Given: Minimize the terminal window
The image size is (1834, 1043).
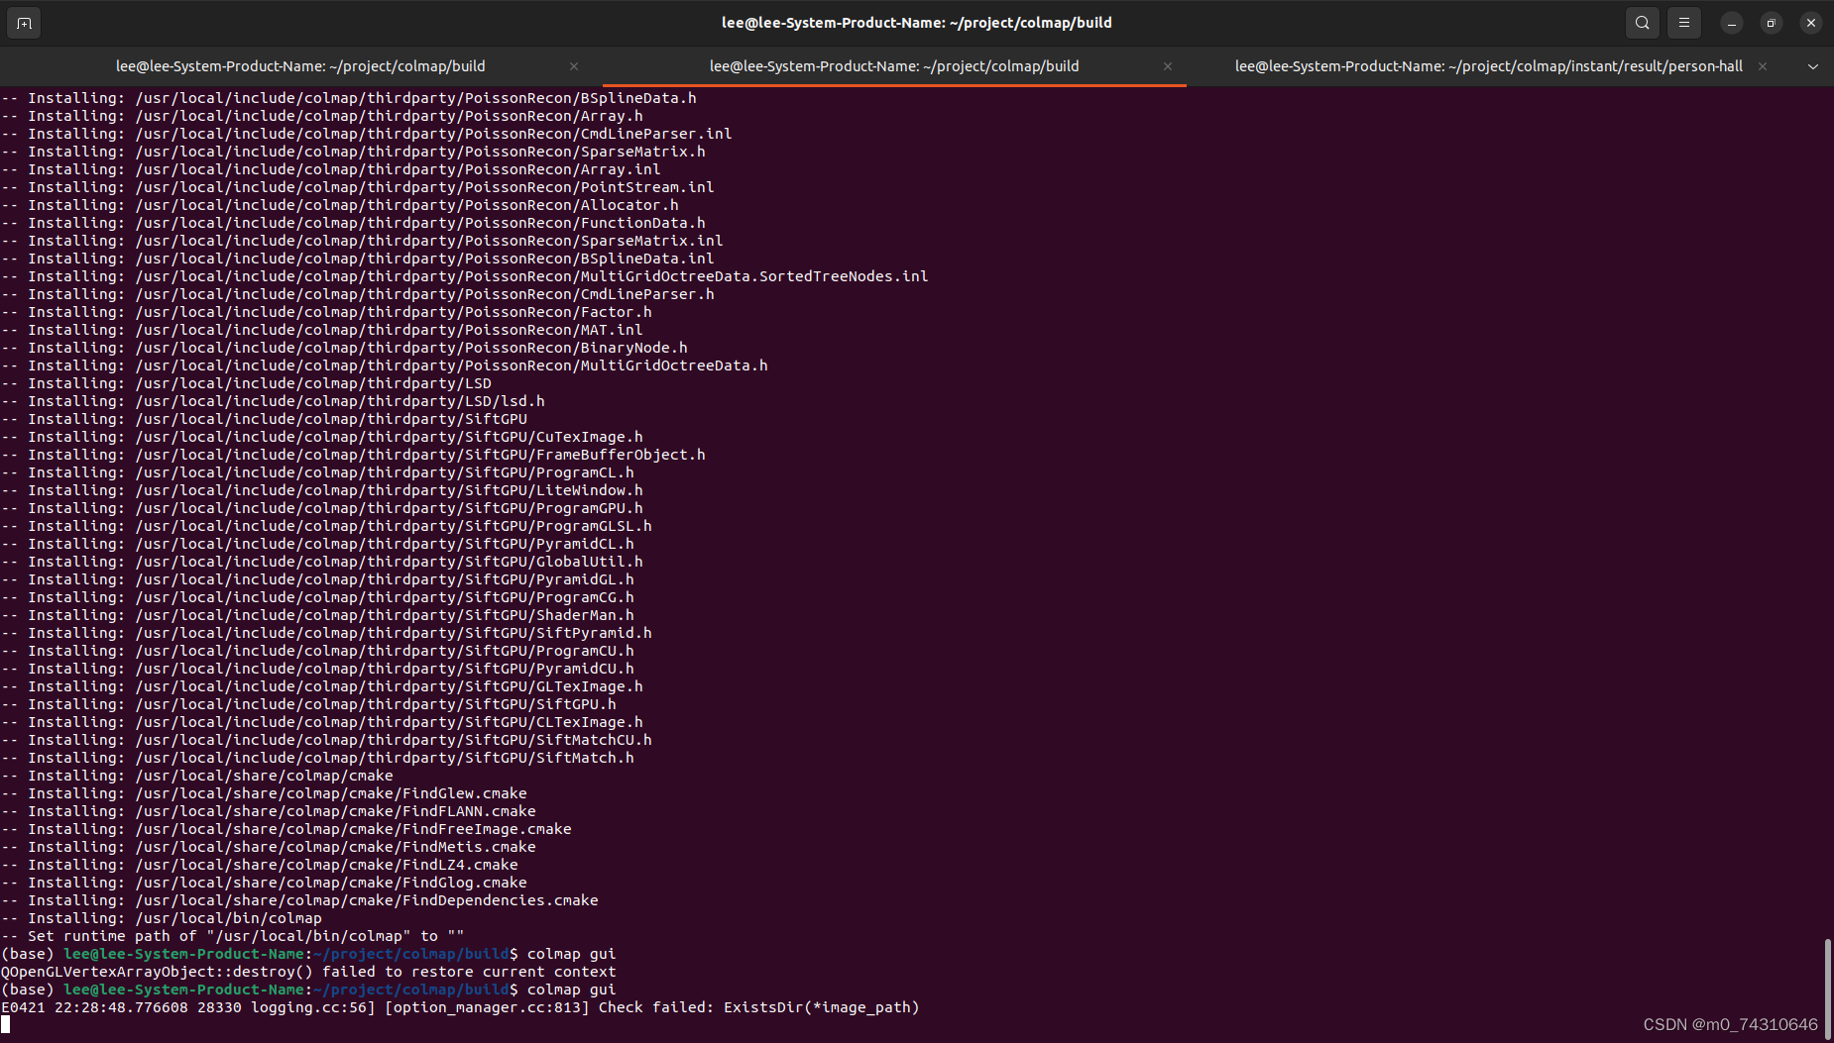Looking at the screenshot, I should point(1732,23).
